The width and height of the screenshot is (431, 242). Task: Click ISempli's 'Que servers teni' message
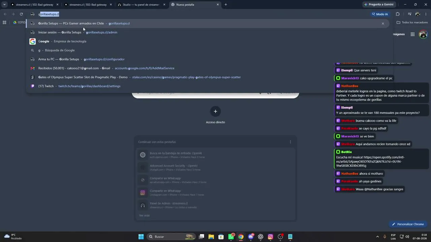pos(365,70)
